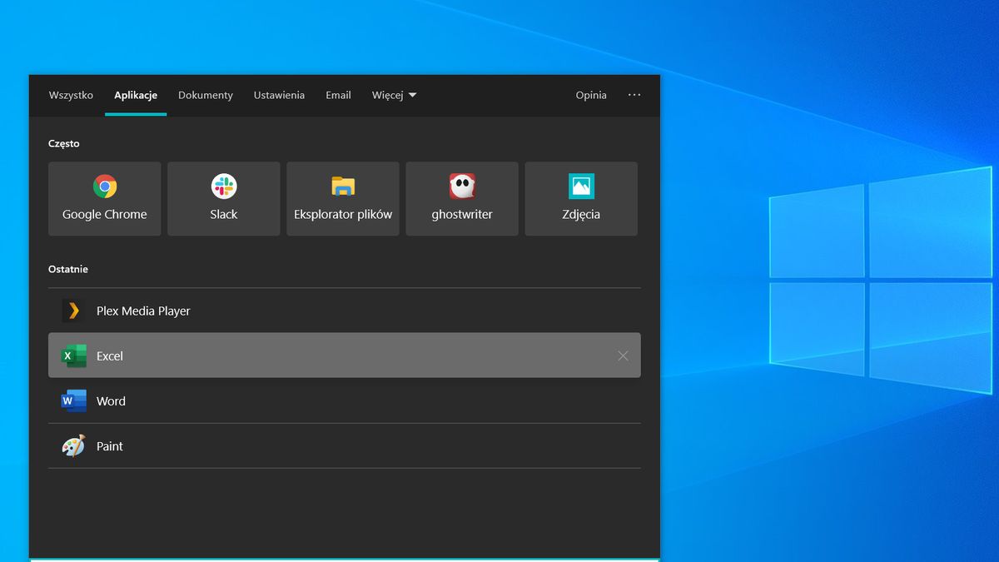Switch to the Dokumenty tab
Screen dimensions: 999x562
tap(206, 95)
